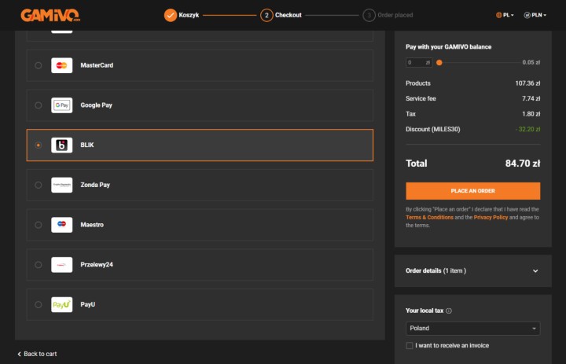Viewport: 566px width, 364px height.
Task: Click the Checkout step label
Action: point(288,15)
